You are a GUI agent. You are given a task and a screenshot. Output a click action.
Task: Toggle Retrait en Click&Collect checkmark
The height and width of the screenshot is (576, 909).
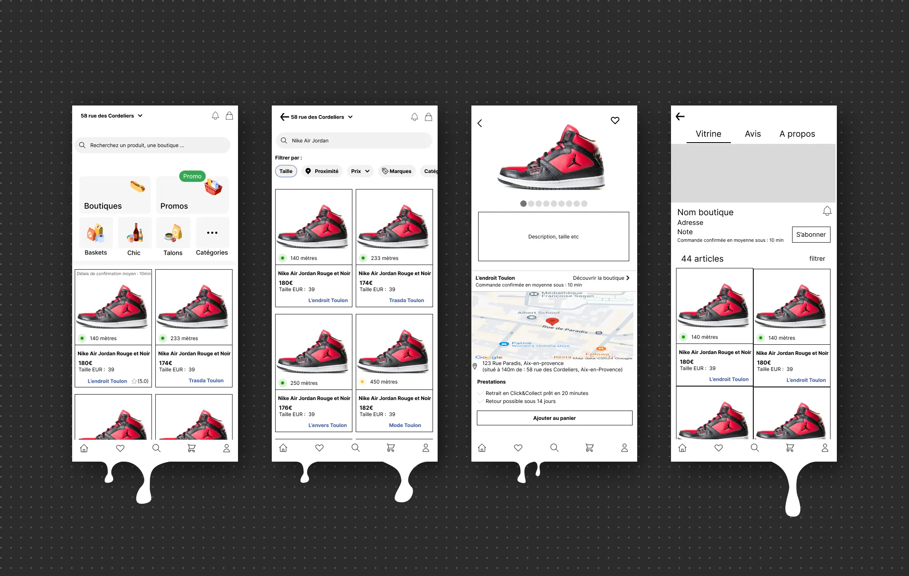click(x=480, y=393)
